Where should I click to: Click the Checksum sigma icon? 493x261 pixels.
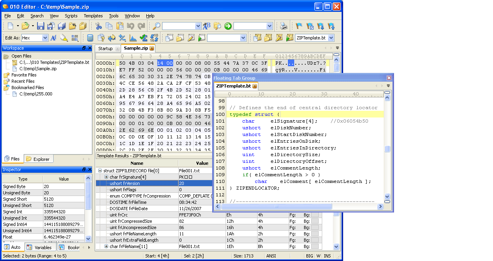coord(144,38)
